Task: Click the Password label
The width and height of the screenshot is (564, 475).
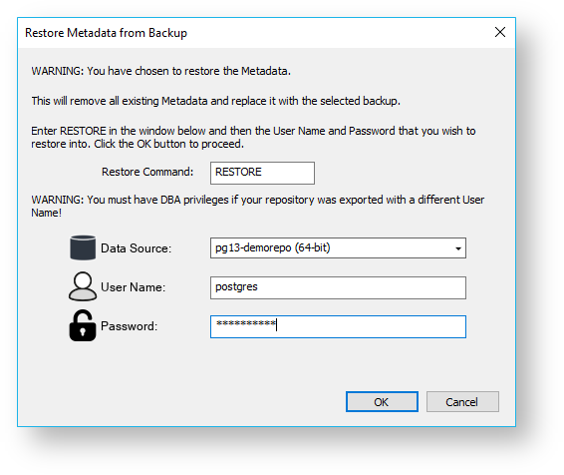Action: coord(130,326)
